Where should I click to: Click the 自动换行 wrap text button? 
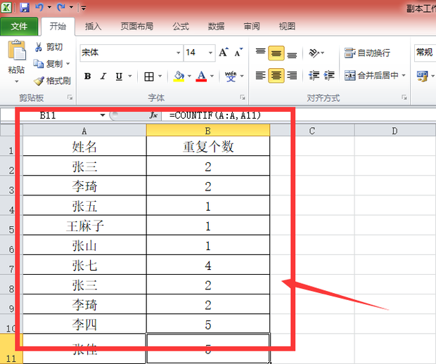click(x=367, y=53)
